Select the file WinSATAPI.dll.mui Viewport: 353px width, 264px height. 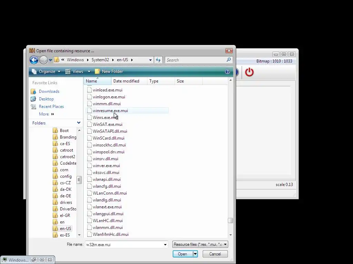[110, 131]
